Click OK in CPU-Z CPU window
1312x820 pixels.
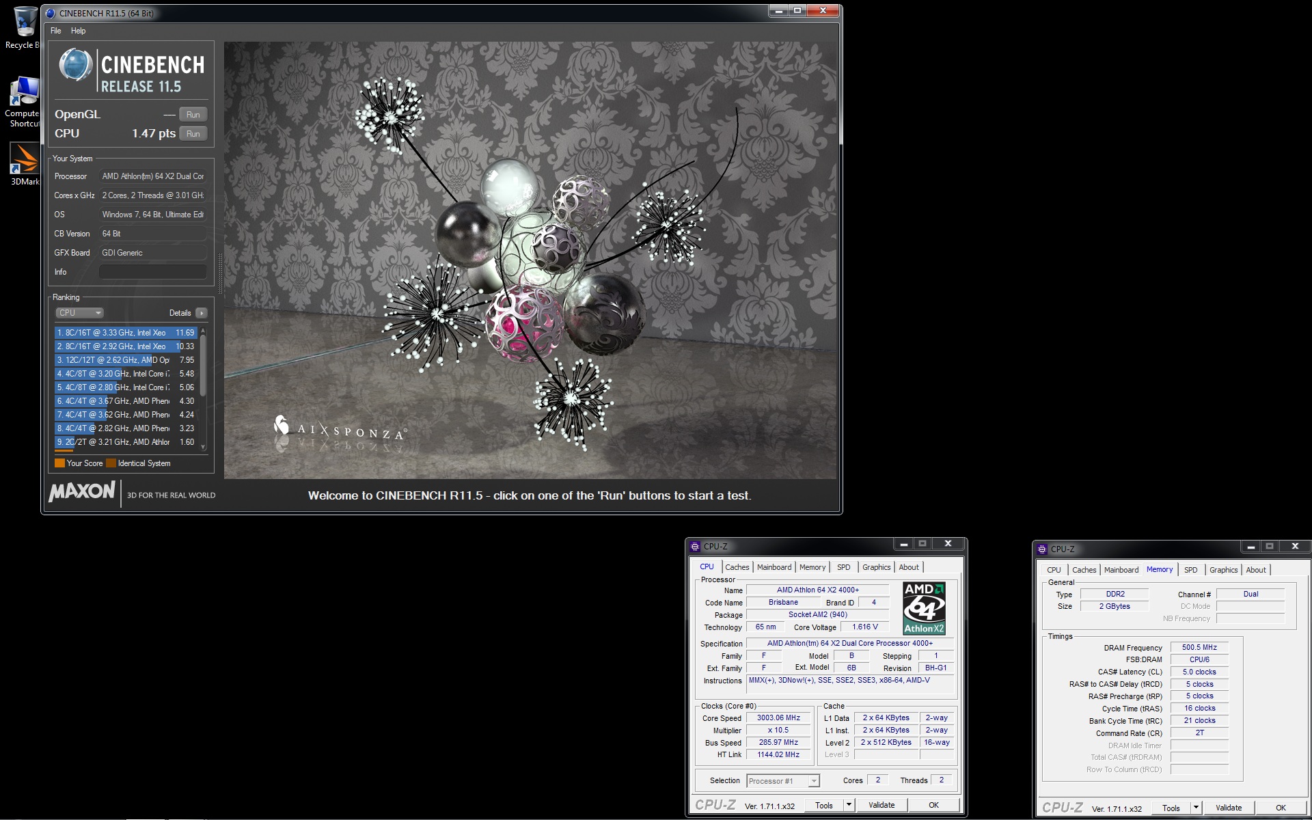click(933, 806)
